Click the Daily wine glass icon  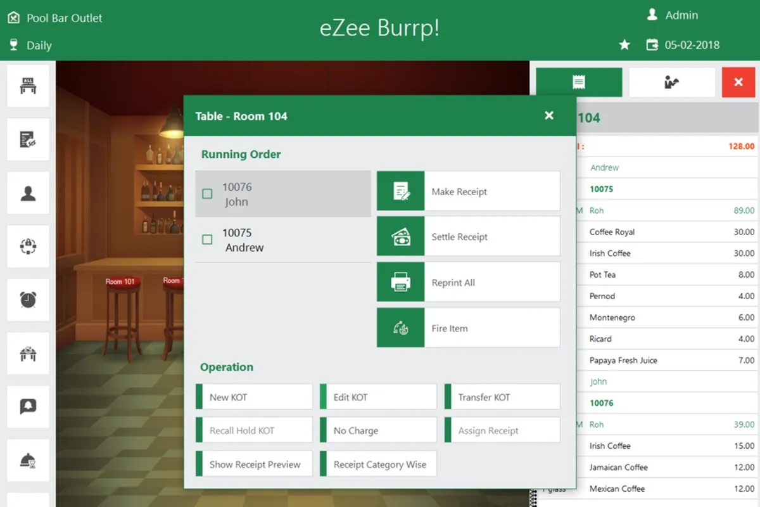click(13, 45)
